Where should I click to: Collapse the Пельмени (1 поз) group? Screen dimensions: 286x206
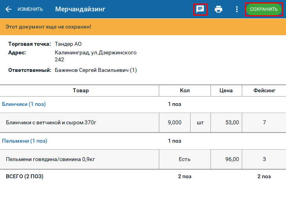[x=25, y=141]
